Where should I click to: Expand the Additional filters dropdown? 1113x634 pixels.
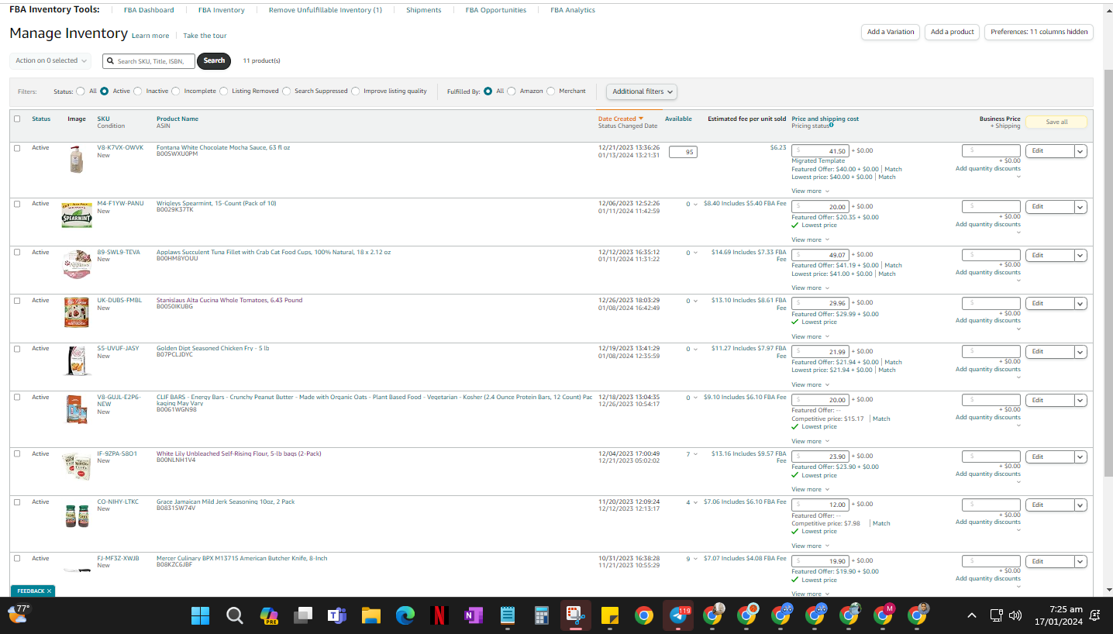coord(643,91)
